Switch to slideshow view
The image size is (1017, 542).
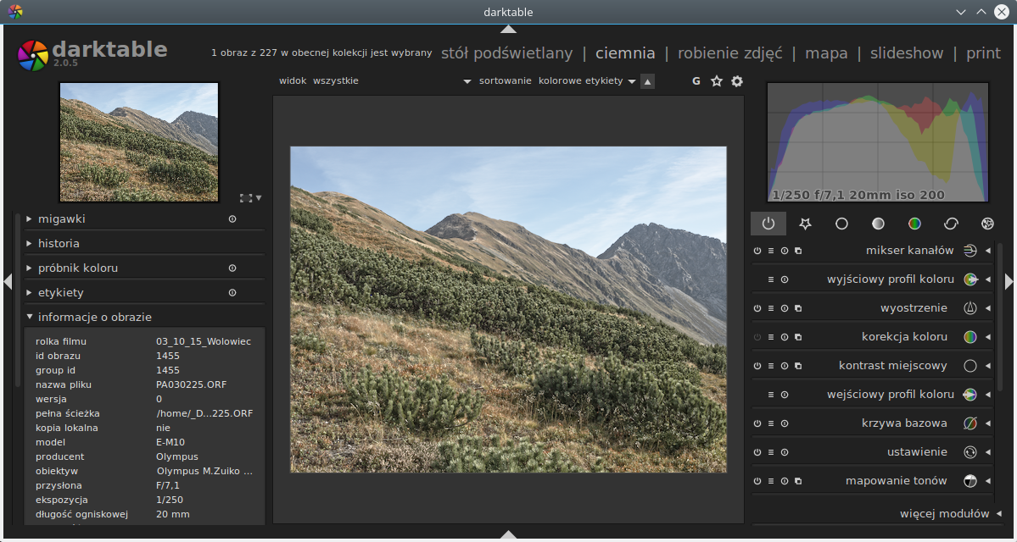click(907, 53)
